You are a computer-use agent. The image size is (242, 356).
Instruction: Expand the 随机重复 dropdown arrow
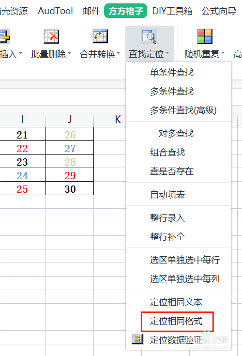click(x=223, y=53)
